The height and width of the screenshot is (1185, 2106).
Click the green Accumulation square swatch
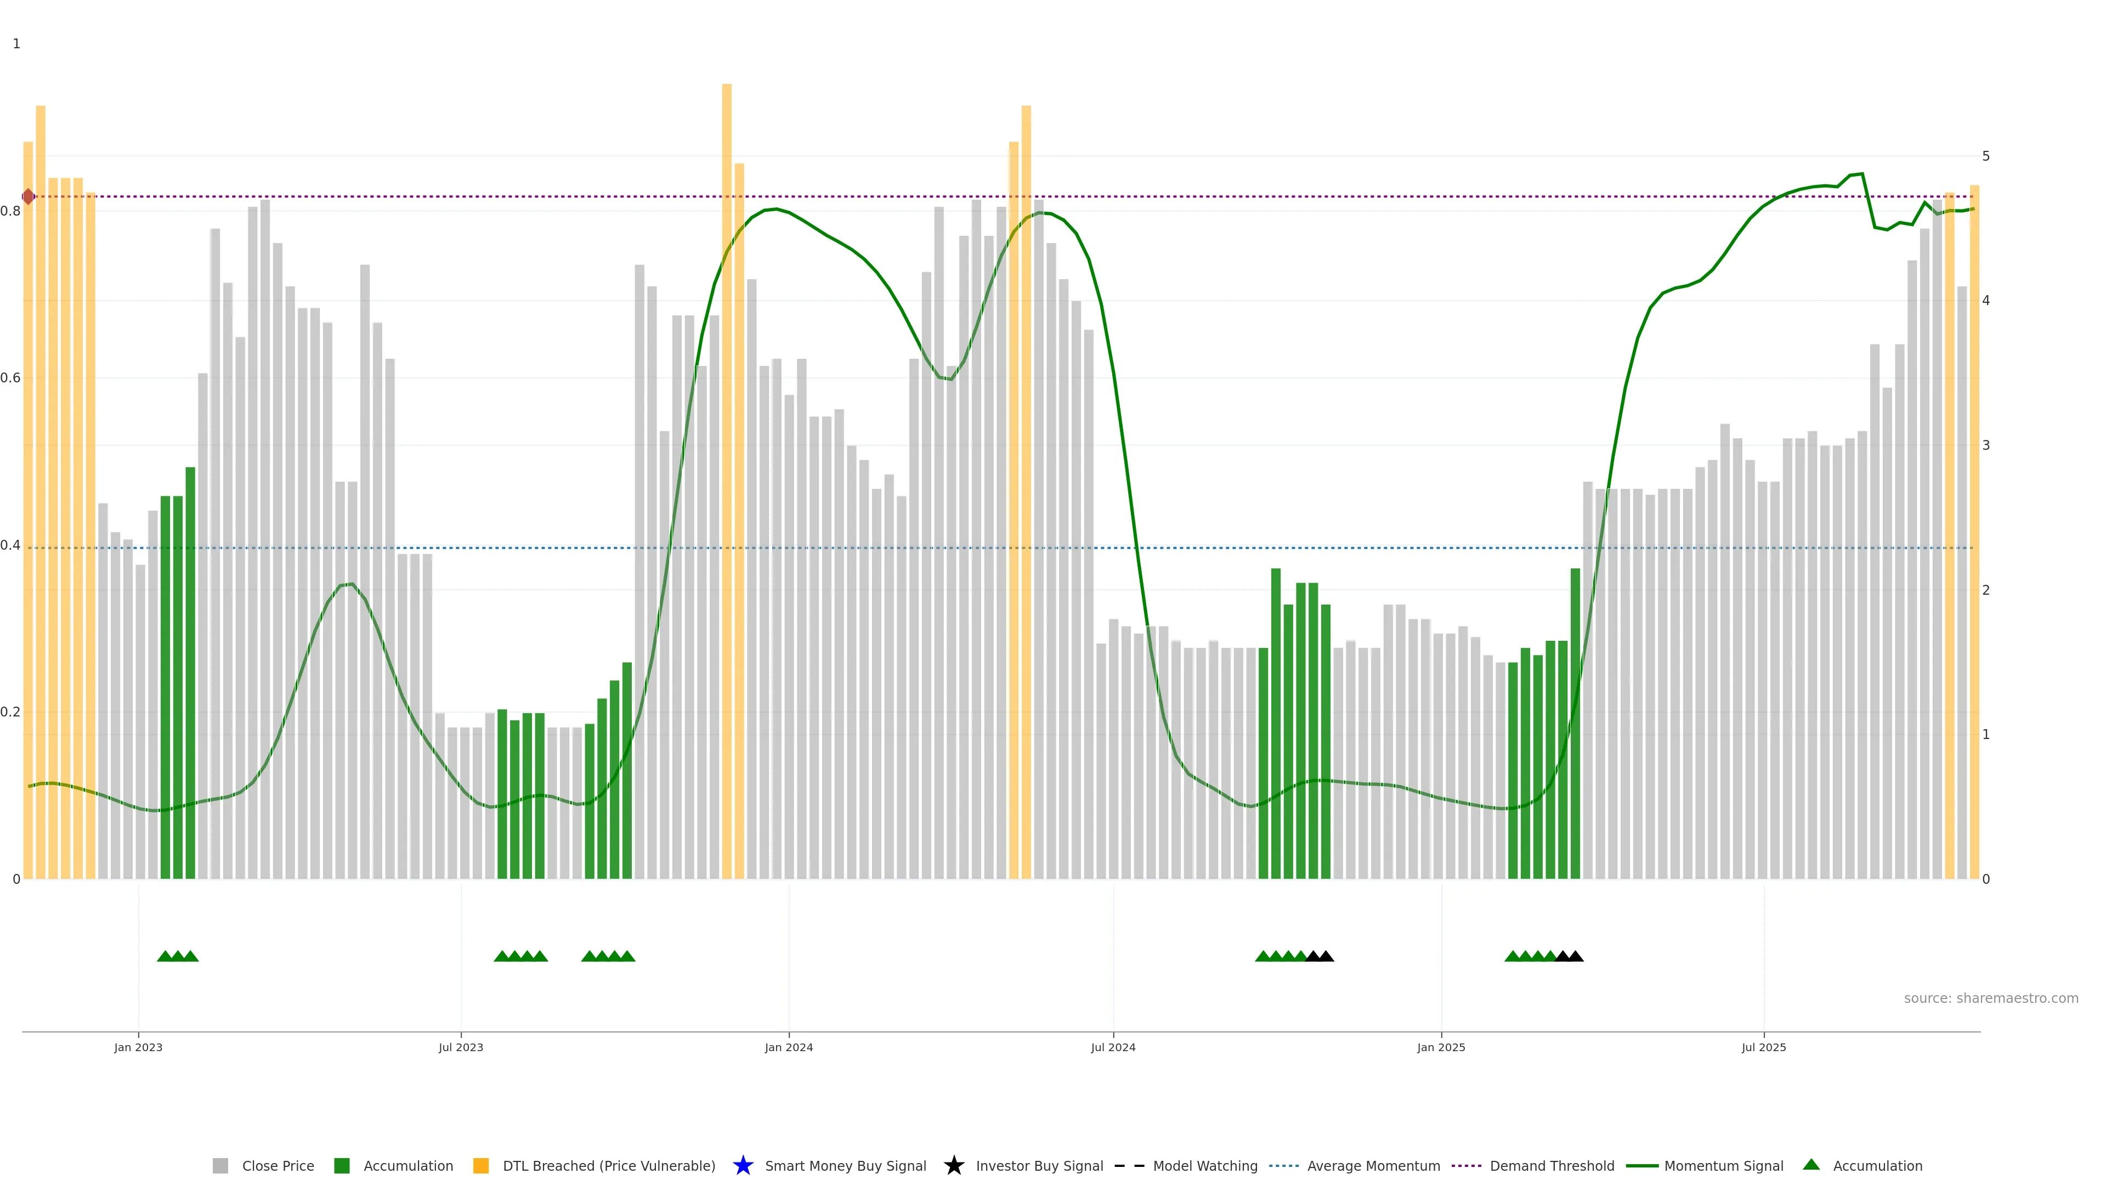pos(342,1165)
